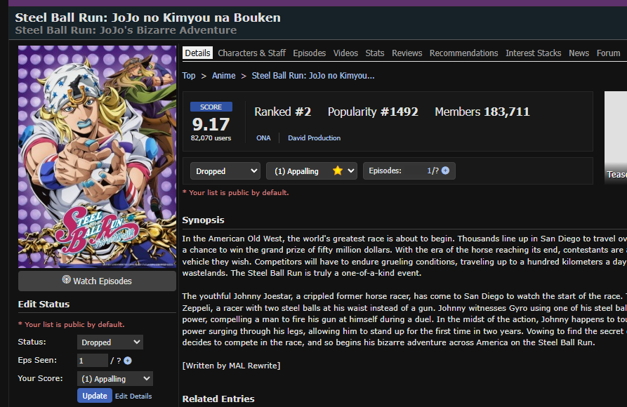Click the Steel Ball Run poster image
627x407 pixels.
coord(97,156)
